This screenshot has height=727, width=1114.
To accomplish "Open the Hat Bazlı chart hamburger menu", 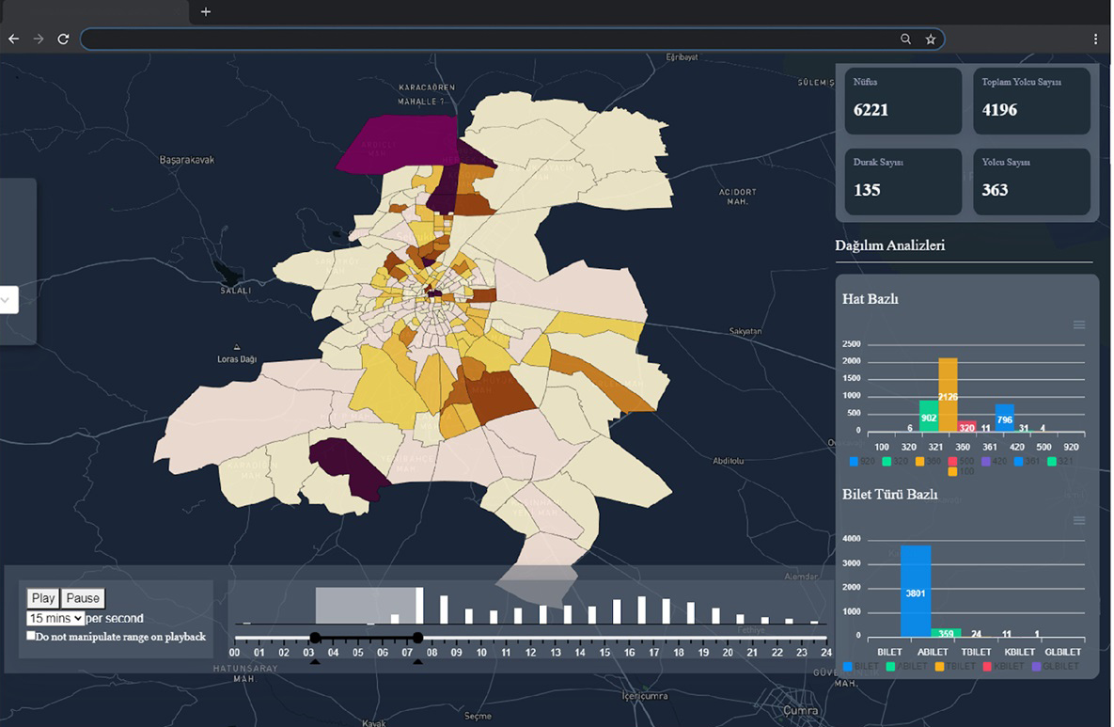I will click(x=1078, y=324).
